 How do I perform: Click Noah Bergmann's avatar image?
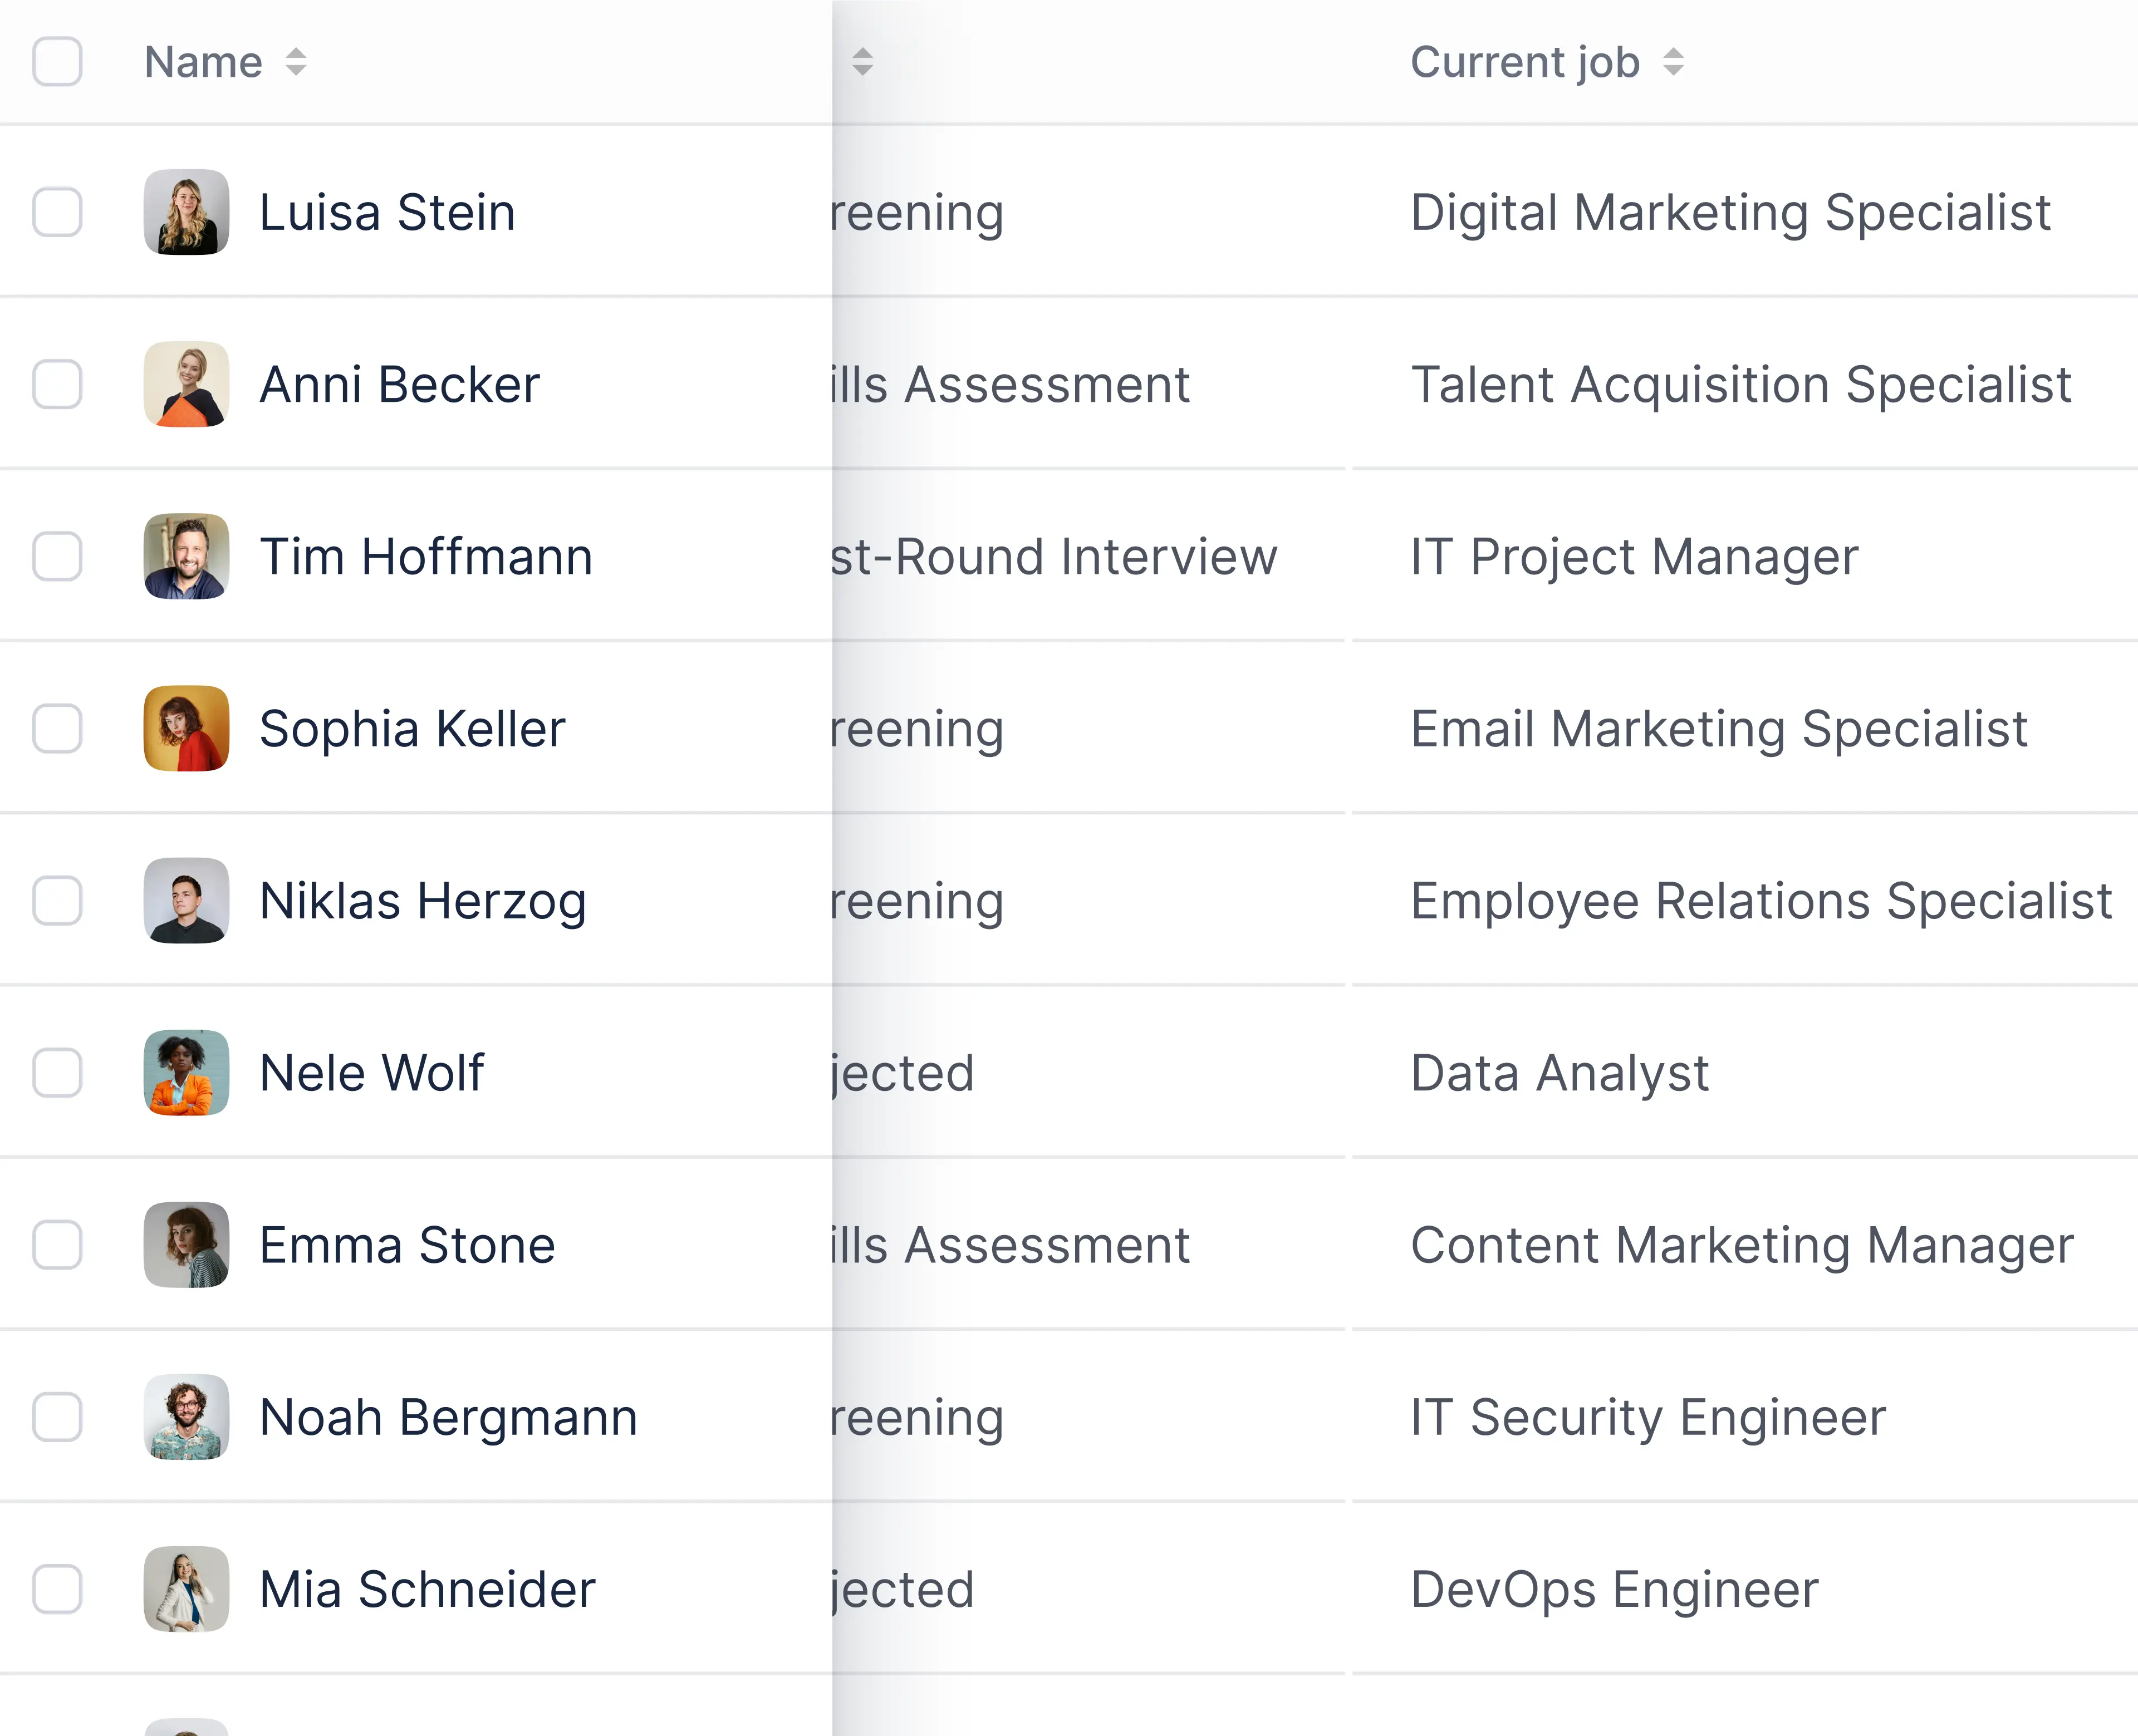[186, 1417]
